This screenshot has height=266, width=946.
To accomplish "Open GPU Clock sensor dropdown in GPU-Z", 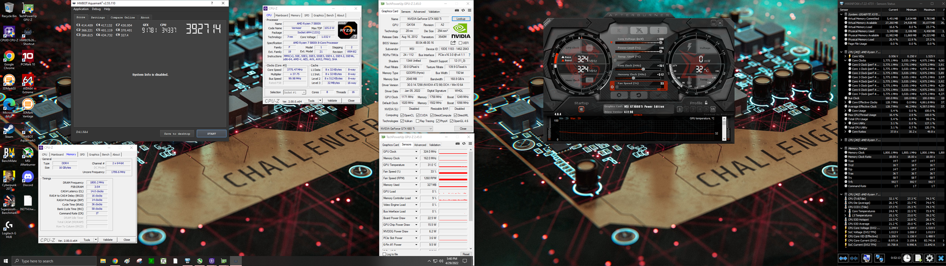I will pos(416,151).
